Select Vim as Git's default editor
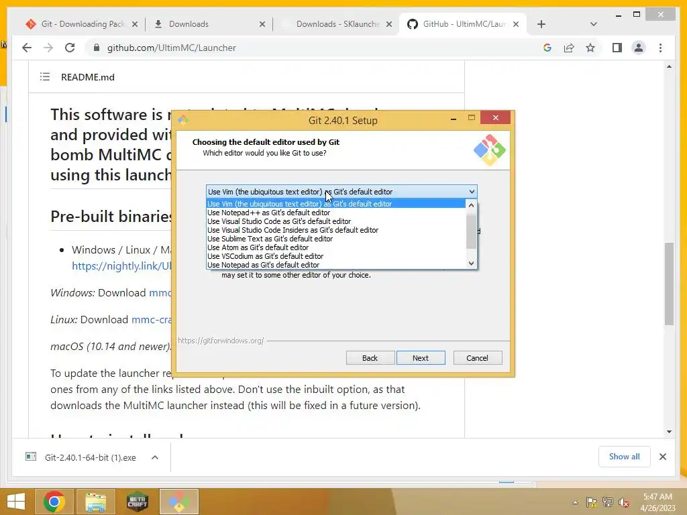The image size is (687, 515). (x=335, y=204)
